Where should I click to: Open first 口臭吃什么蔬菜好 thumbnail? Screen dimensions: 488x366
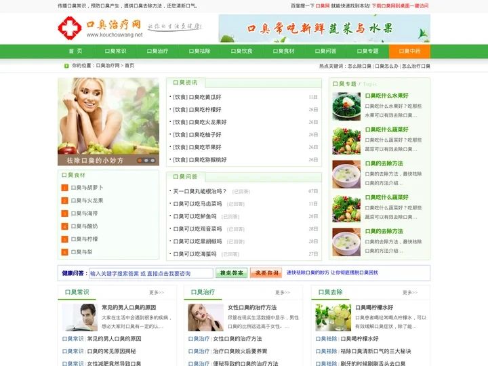pos(346,140)
